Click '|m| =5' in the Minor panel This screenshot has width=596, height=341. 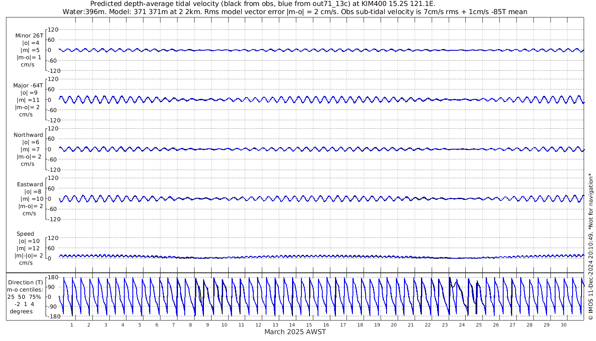click(30, 50)
